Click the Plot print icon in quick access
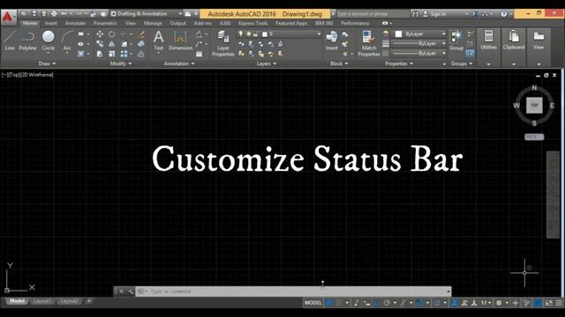Image resolution: width=565 pixels, height=317 pixels. coord(54,14)
